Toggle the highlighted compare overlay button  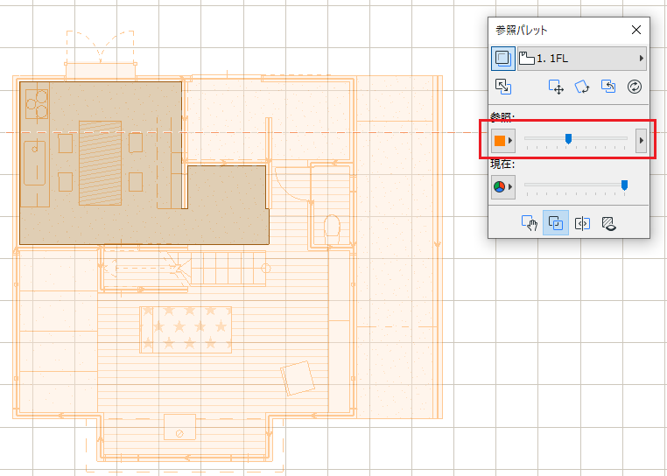(x=556, y=222)
